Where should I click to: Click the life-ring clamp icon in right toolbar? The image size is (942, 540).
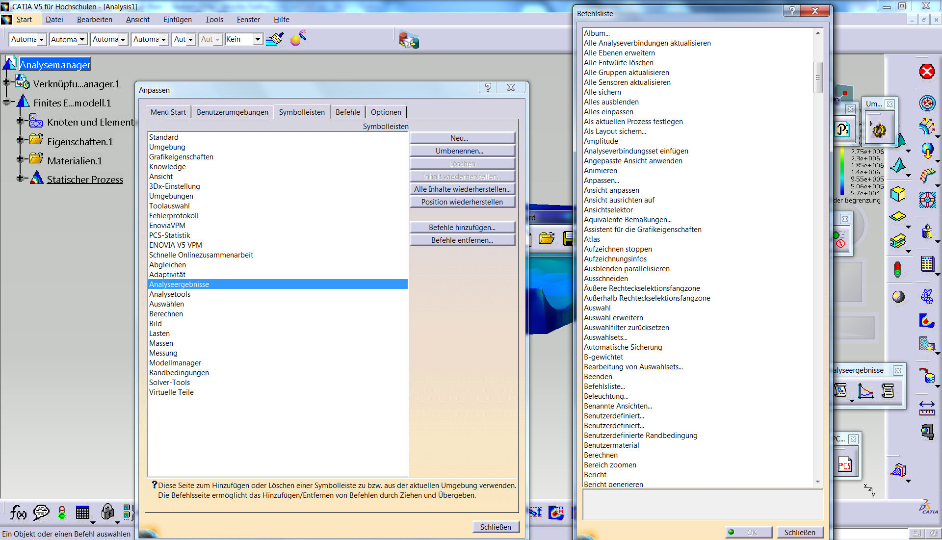927,200
